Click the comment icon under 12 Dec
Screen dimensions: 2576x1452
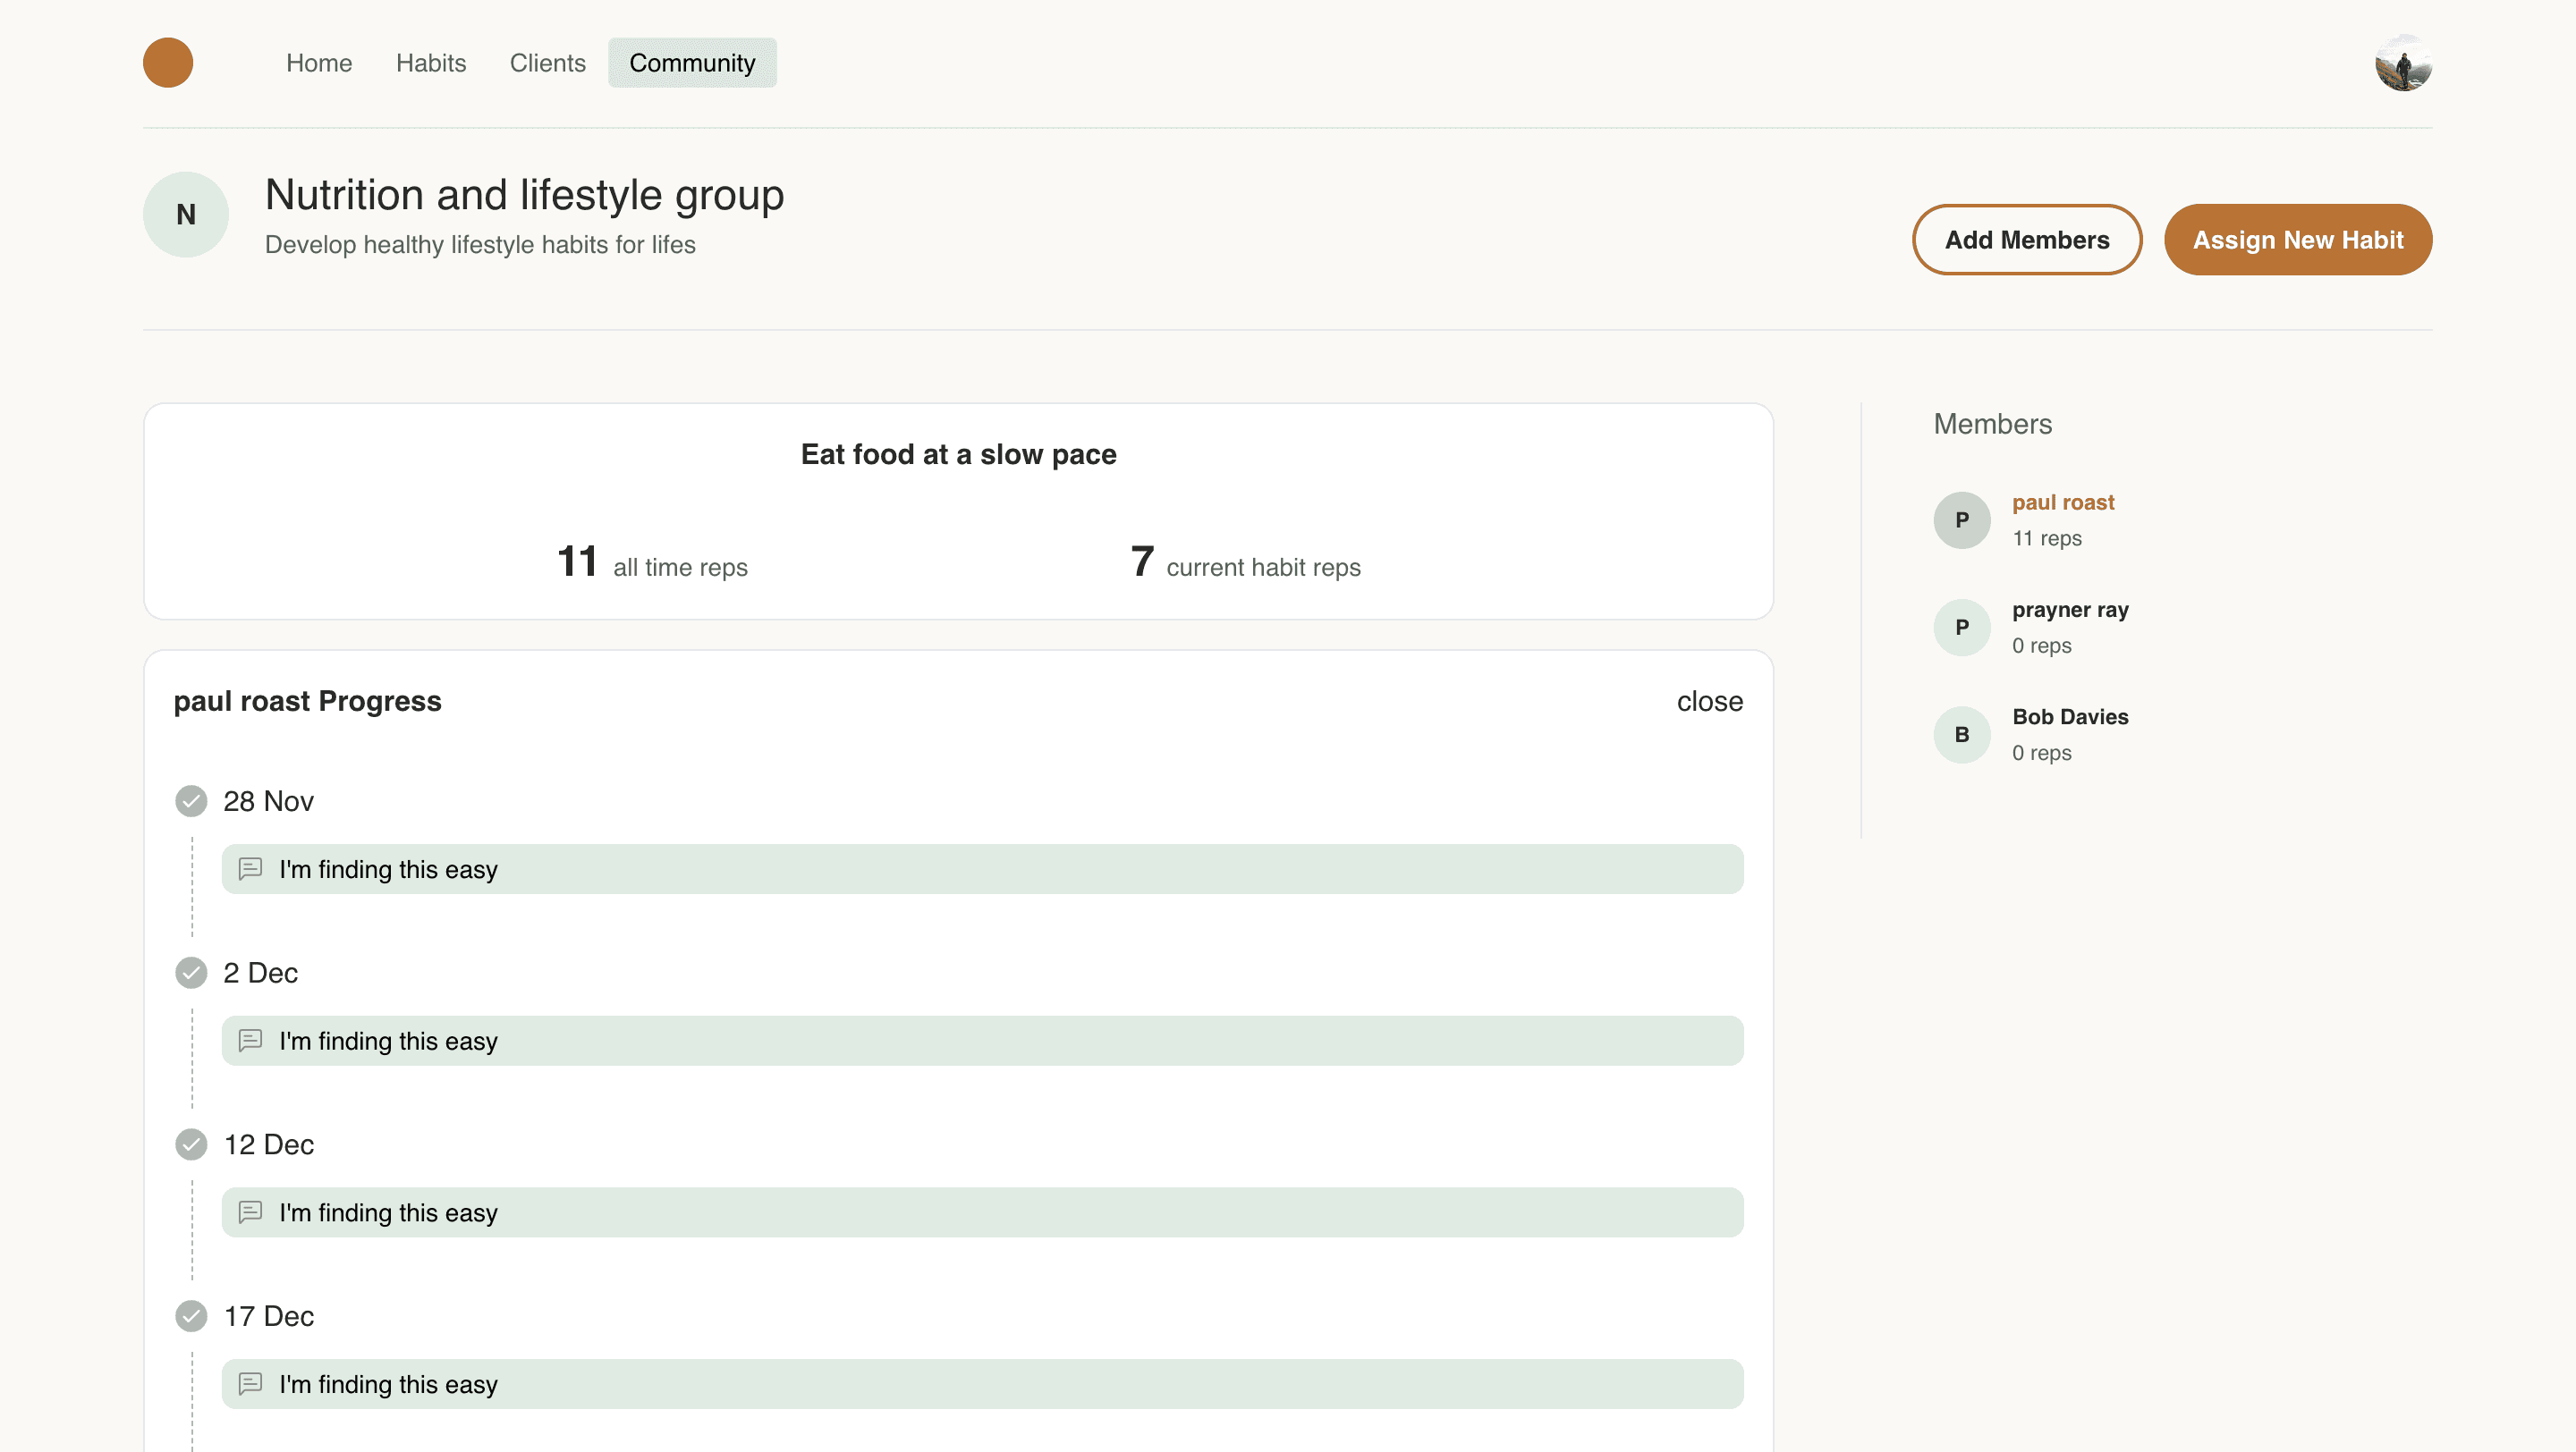click(250, 1213)
